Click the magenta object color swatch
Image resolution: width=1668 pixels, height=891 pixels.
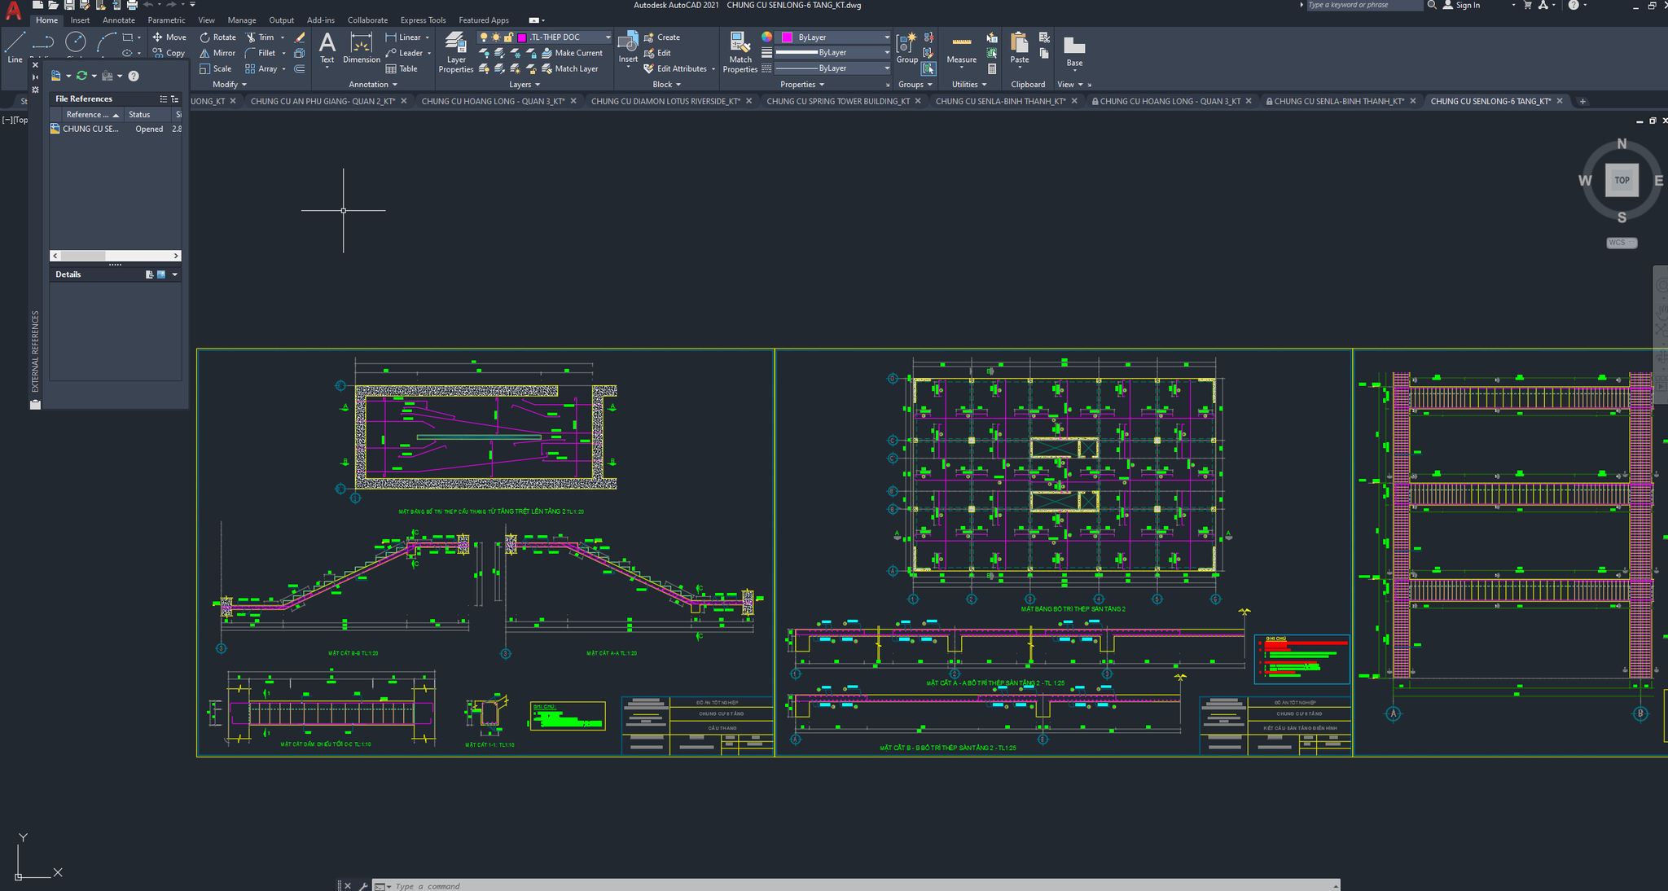tap(787, 37)
